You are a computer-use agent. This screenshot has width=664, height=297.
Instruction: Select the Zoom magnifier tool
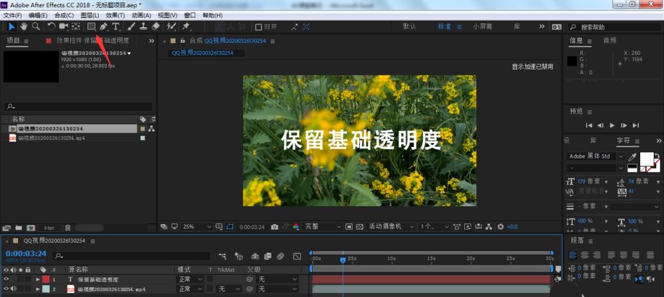tap(36, 27)
